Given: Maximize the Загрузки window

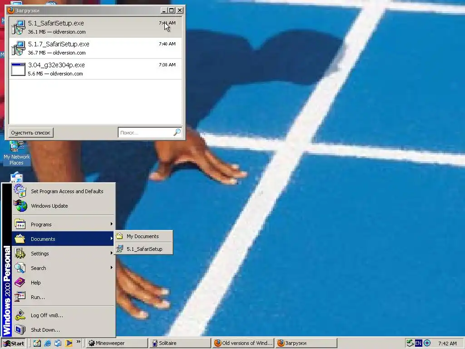Looking at the screenshot, I should click(171, 10).
